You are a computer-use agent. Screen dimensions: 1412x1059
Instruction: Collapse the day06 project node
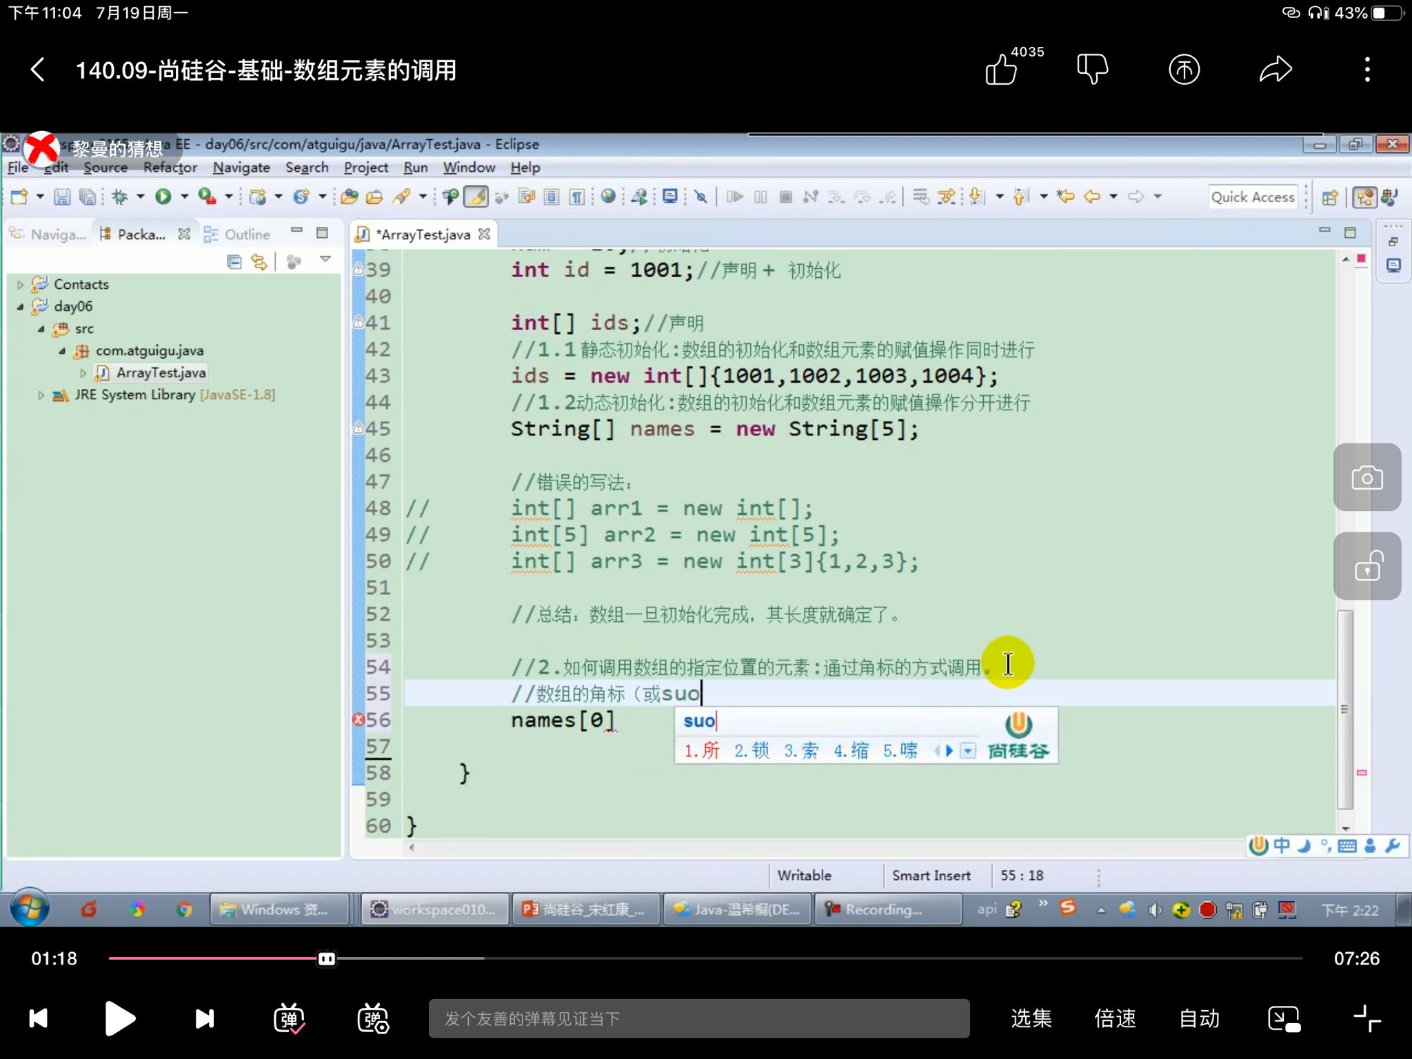pyautogui.click(x=20, y=307)
